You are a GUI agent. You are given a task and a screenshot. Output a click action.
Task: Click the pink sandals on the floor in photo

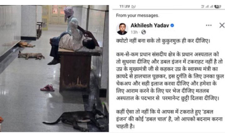tap(47, 88)
